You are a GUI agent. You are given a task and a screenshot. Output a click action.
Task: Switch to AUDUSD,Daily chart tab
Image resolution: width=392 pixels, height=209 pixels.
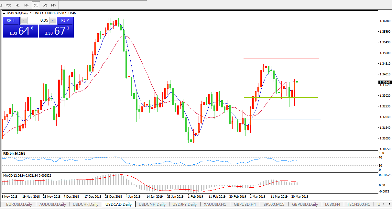click(x=52, y=204)
